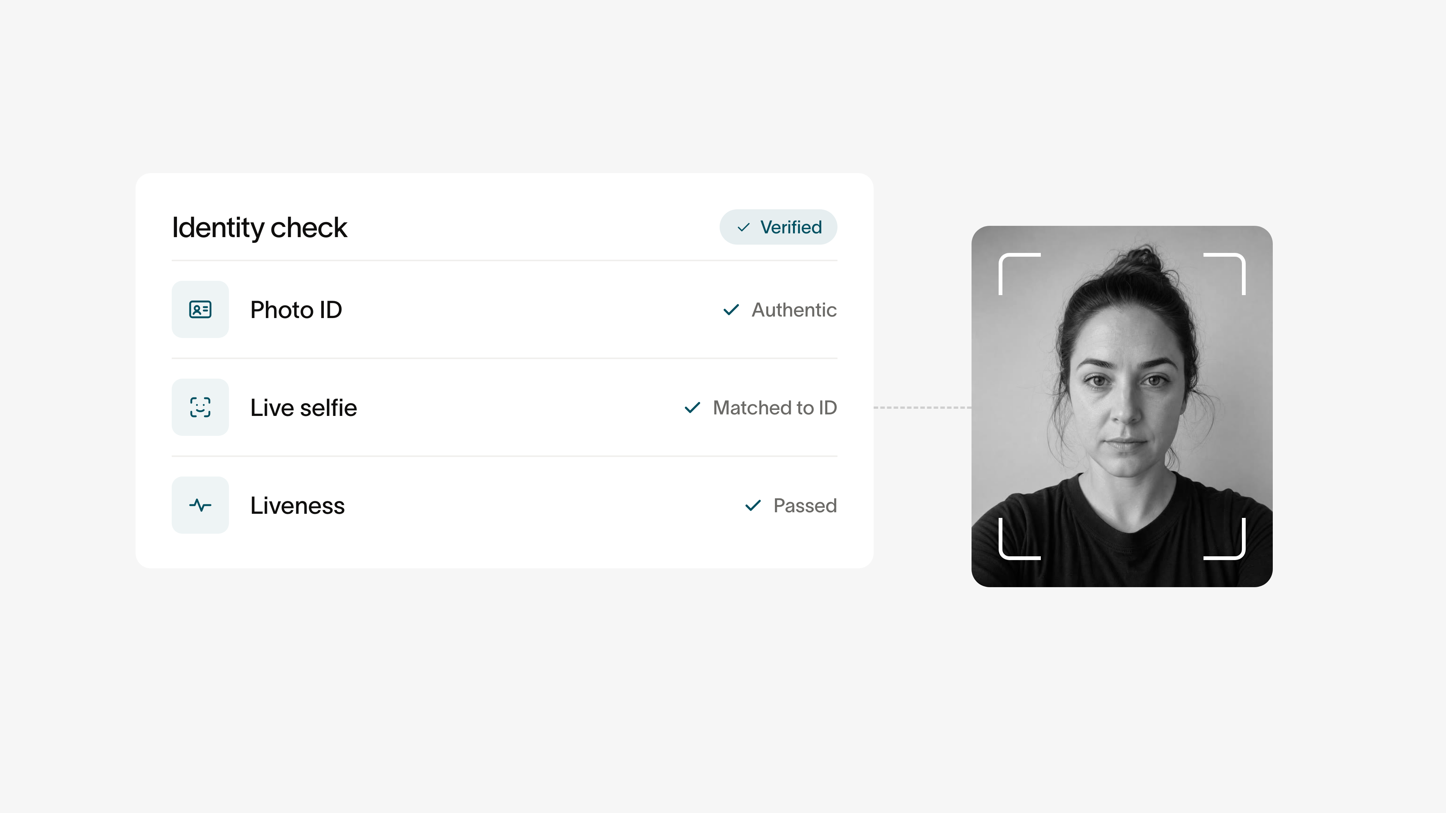Click the top-left scan frame corner bracket
Viewport: 1446px width, 813px height.
pos(1019,274)
